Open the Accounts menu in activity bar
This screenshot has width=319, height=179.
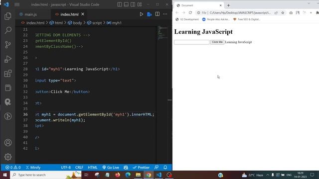pos(8,143)
